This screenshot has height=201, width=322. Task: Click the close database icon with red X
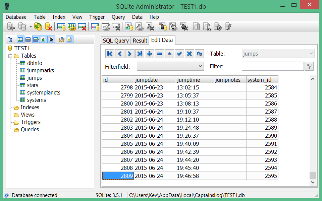[x=49, y=27]
